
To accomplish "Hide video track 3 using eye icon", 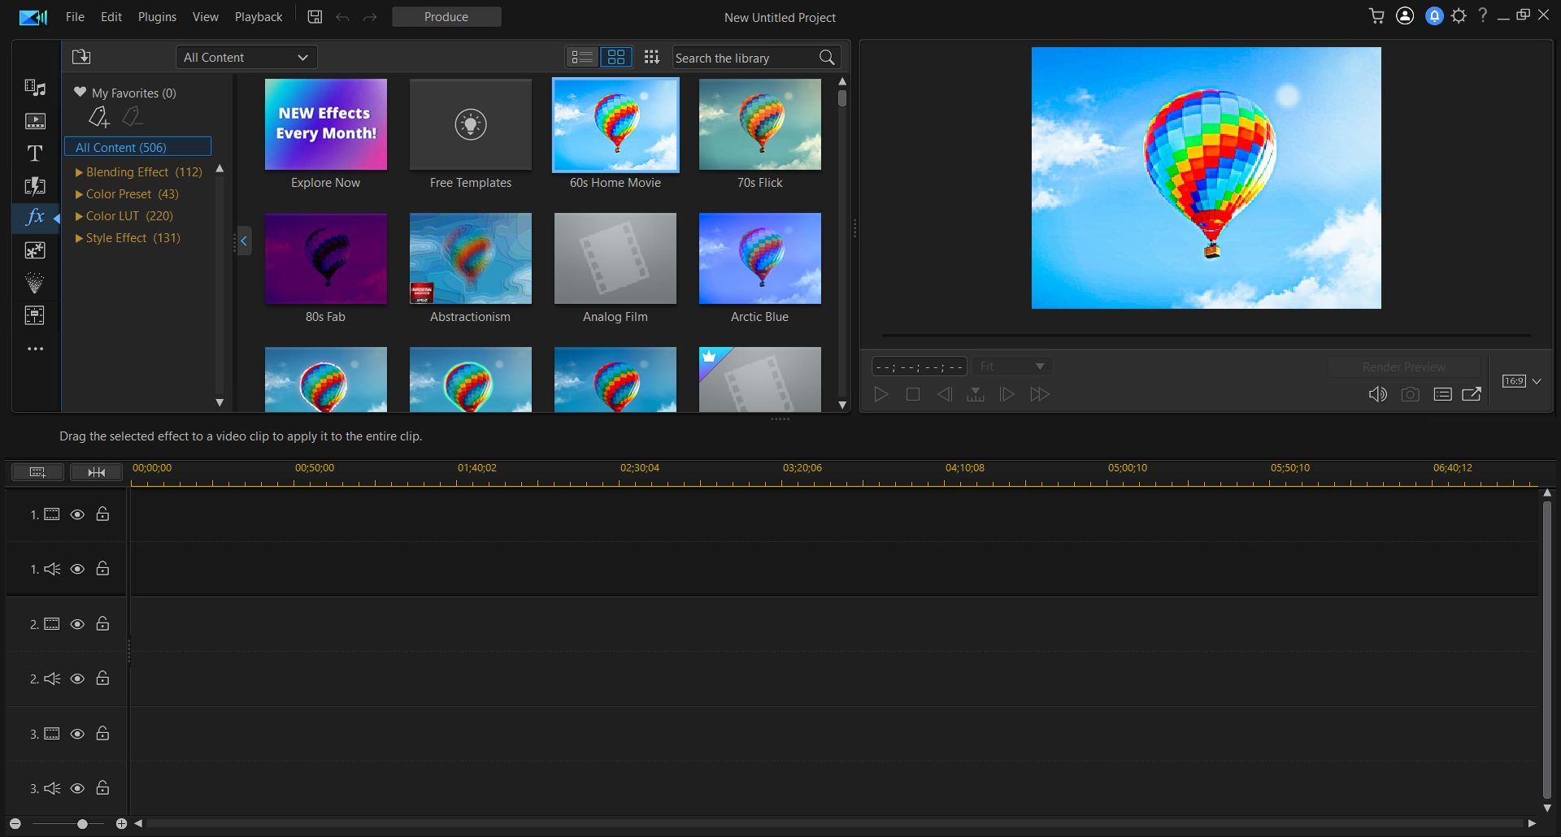I will click(x=77, y=734).
